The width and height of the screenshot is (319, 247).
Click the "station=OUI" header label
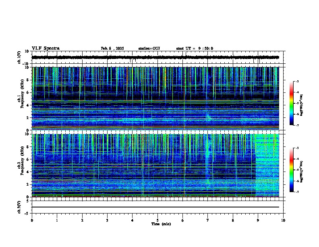149,48
